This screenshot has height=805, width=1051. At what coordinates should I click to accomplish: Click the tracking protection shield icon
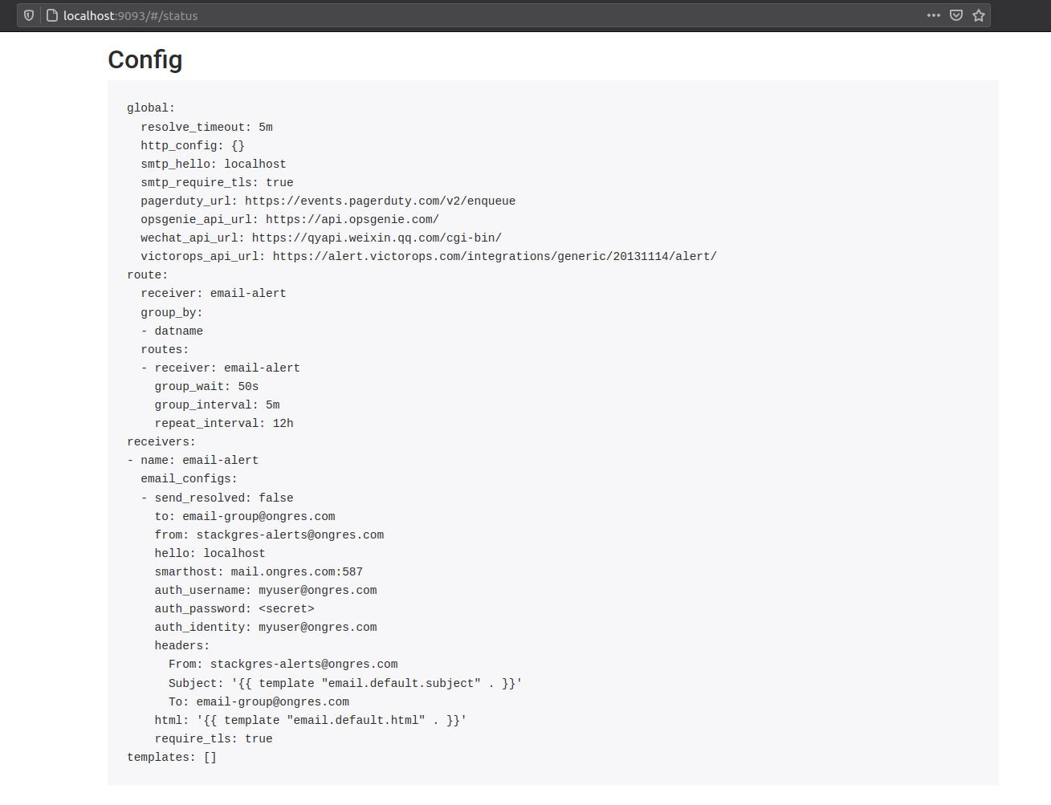point(28,15)
